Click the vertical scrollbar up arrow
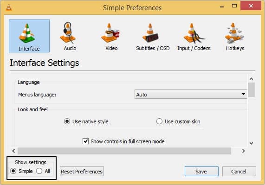The height and width of the screenshot is (185, 265). (x=252, y=79)
